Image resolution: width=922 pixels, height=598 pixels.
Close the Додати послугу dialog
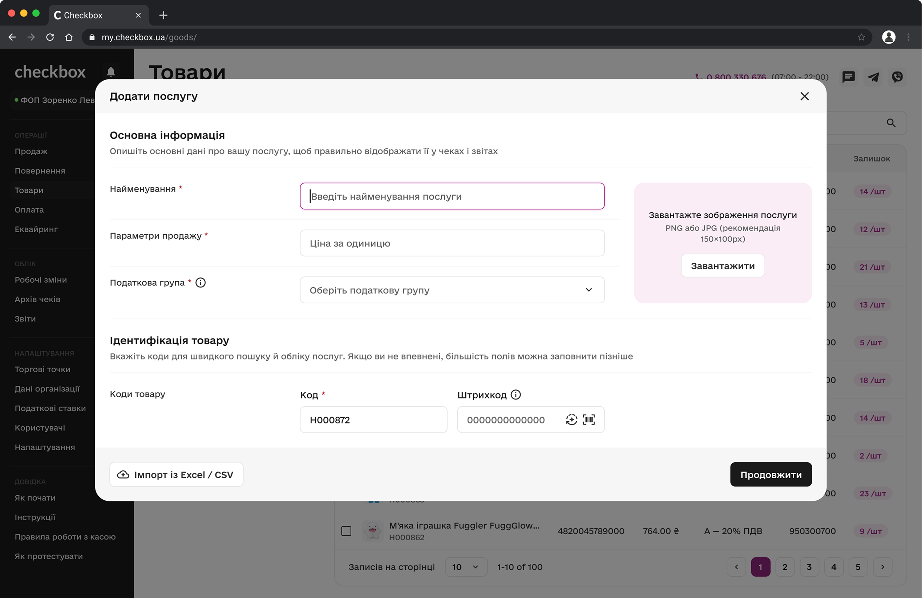[804, 97]
